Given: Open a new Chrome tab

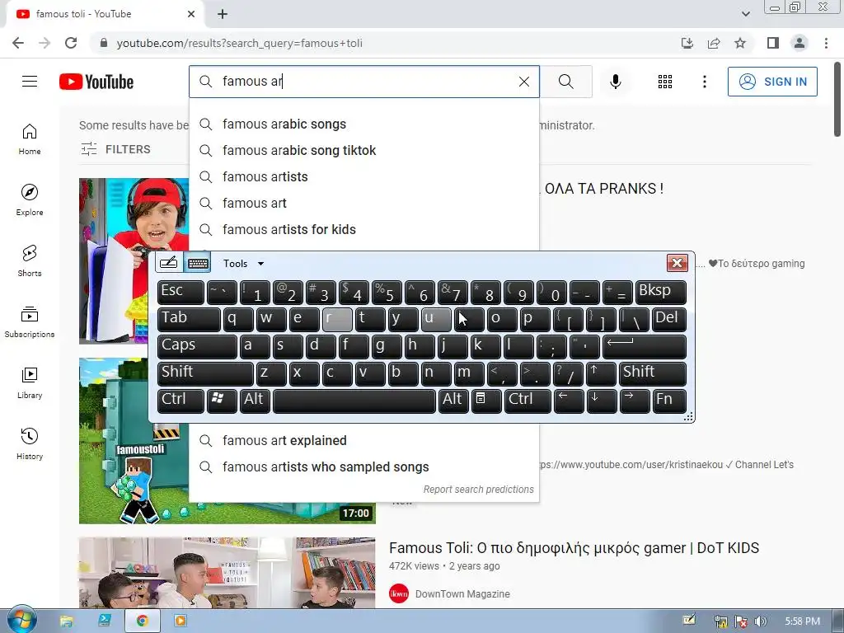Looking at the screenshot, I should (223, 14).
